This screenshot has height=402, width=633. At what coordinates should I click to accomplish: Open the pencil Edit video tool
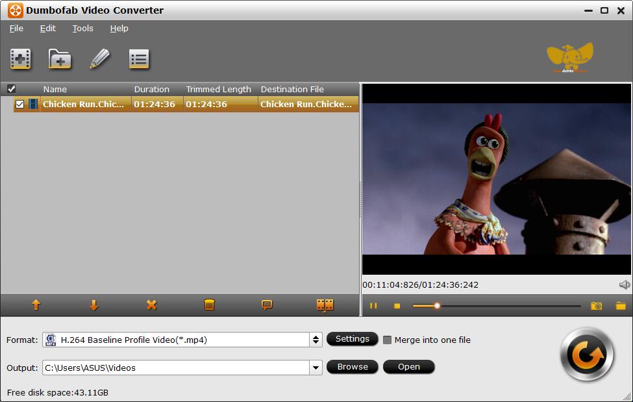(99, 59)
